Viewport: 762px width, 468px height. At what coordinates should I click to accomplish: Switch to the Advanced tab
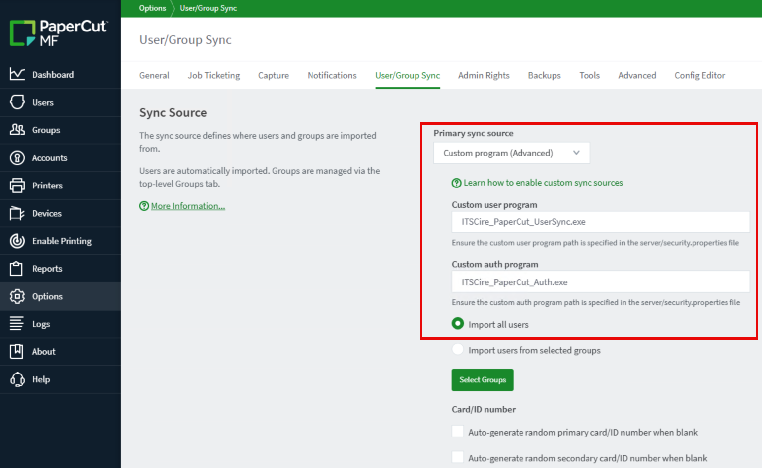click(637, 75)
